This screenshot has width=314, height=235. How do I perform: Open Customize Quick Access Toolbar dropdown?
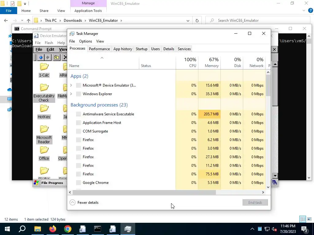[x=25, y=4]
